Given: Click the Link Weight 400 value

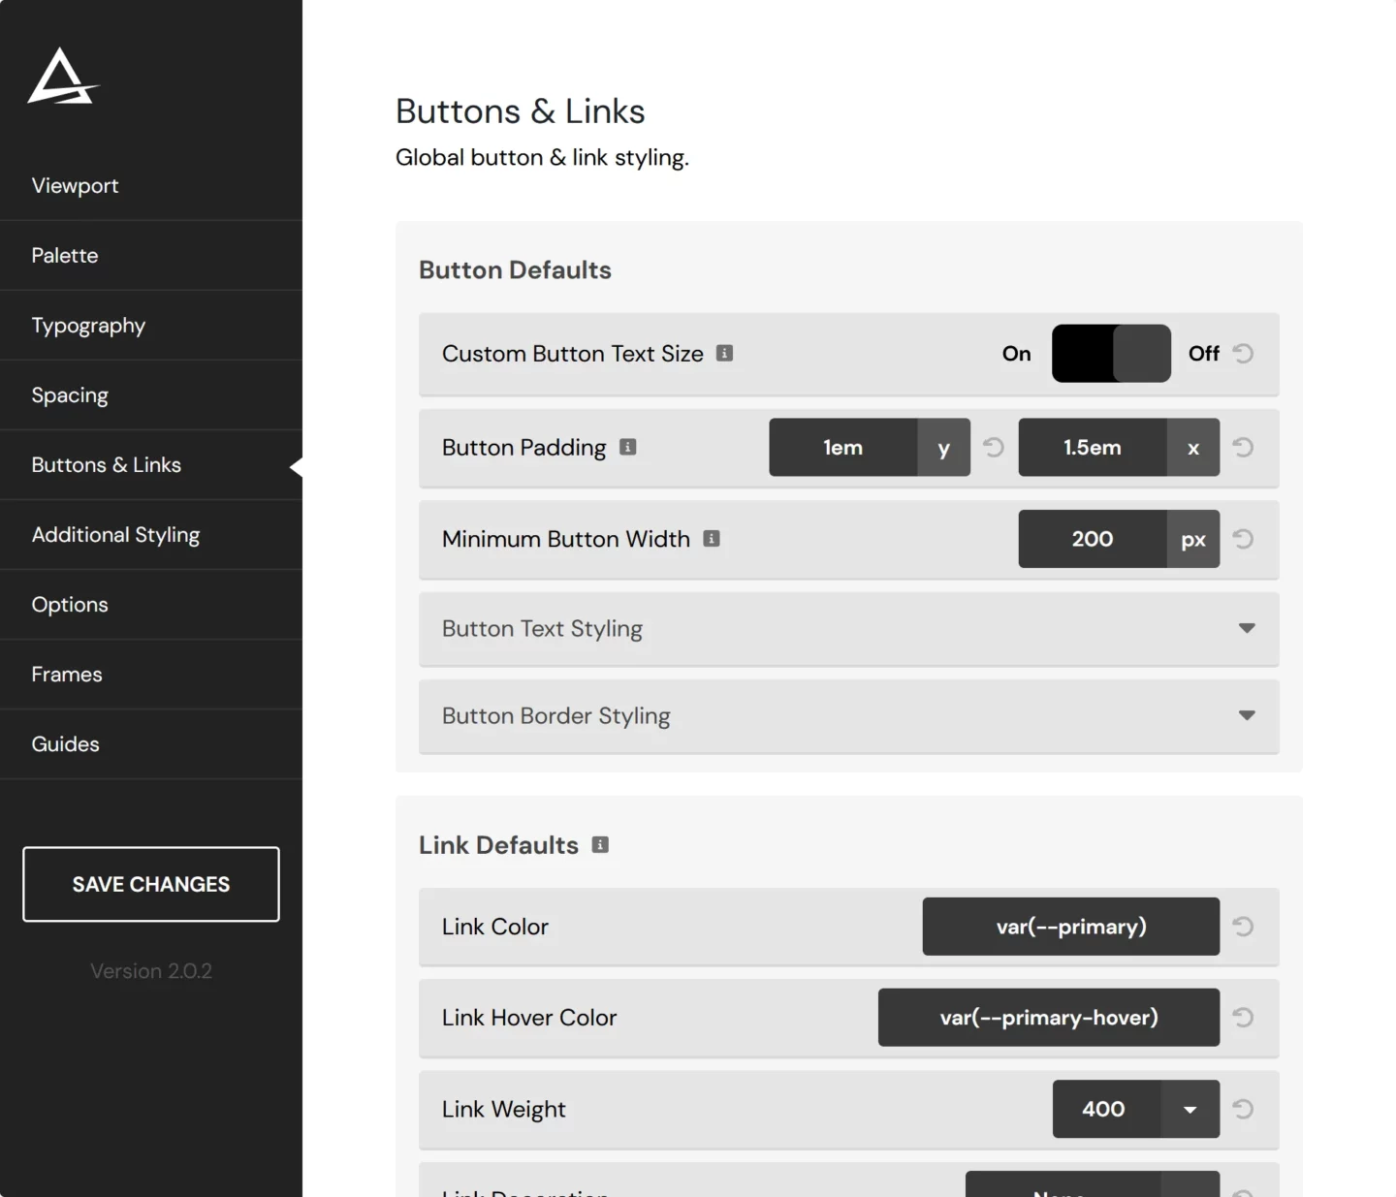Looking at the screenshot, I should click(x=1104, y=1109).
